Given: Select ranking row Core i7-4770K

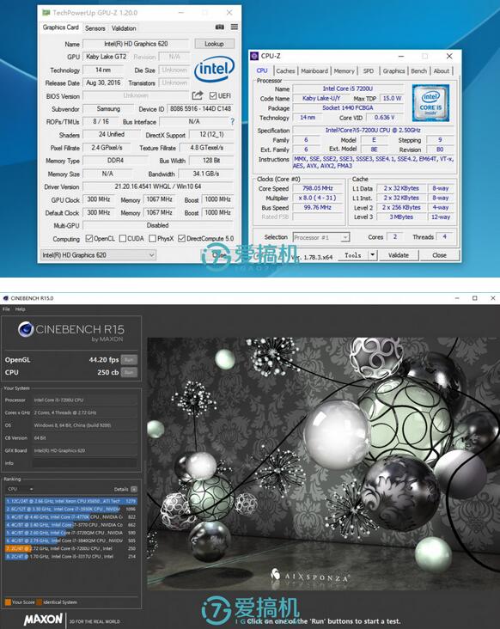Looking at the screenshot, I should click(x=71, y=516).
